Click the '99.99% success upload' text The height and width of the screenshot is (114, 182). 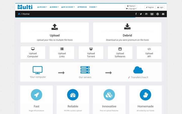click(x=73, y=111)
